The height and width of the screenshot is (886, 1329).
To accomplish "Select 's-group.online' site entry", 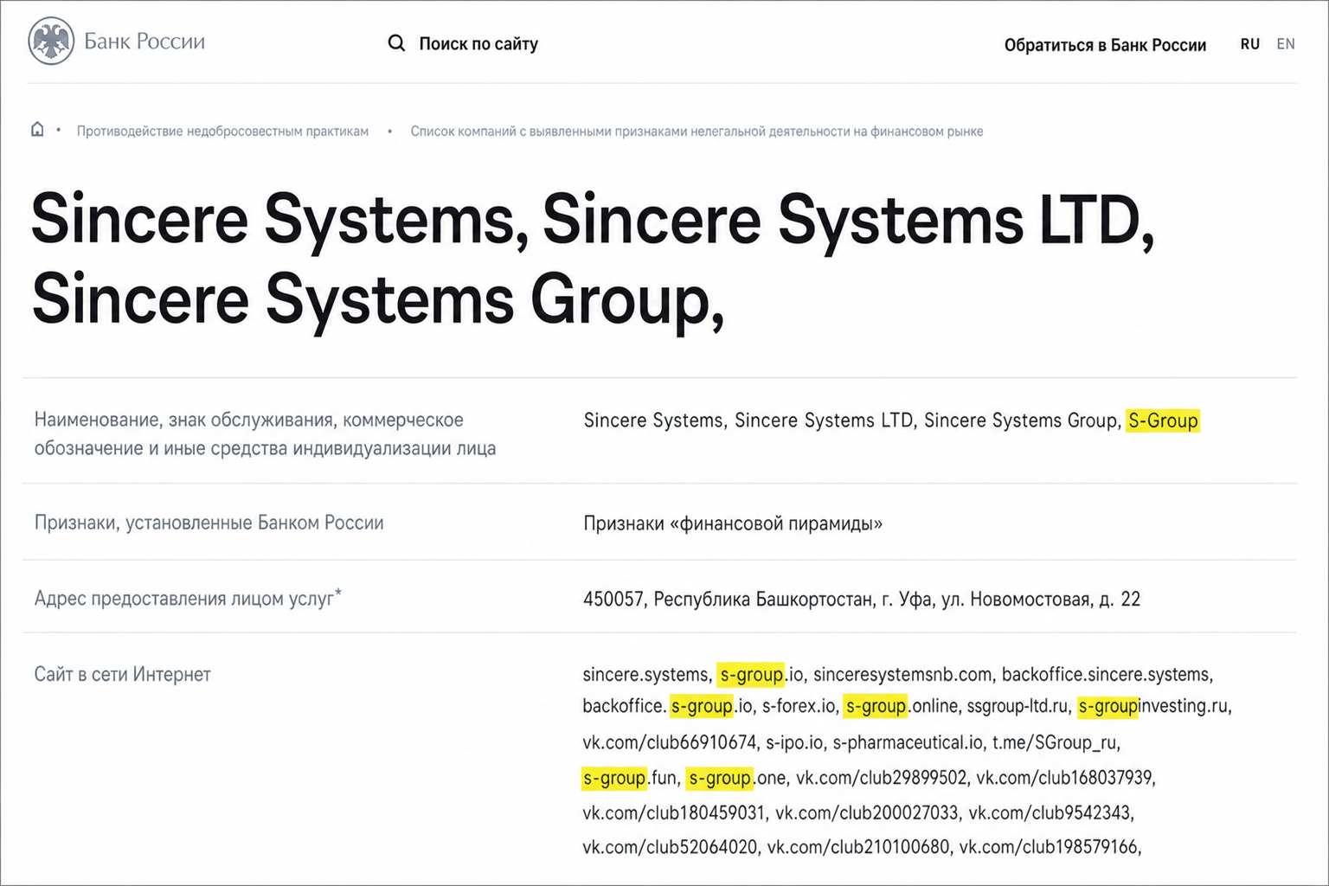I will coord(902,706).
